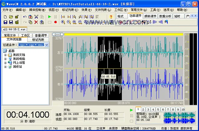
Task: Select clipboard tab 10
Action: tap(183, 110)
